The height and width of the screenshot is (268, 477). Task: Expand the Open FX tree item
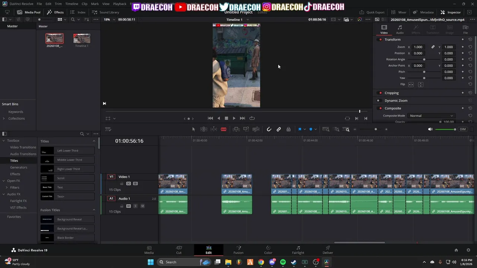coord(4,181)
